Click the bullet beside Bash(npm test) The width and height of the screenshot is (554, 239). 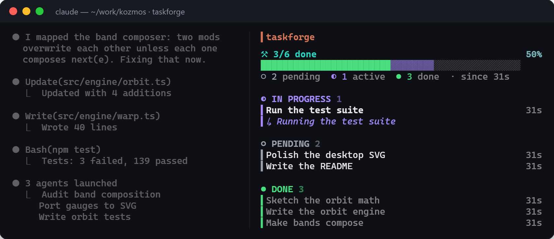click(16, 149)
